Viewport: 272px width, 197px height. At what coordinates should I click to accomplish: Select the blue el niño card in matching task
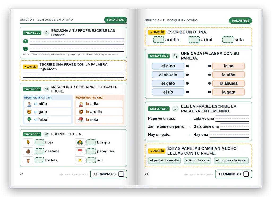168,66
